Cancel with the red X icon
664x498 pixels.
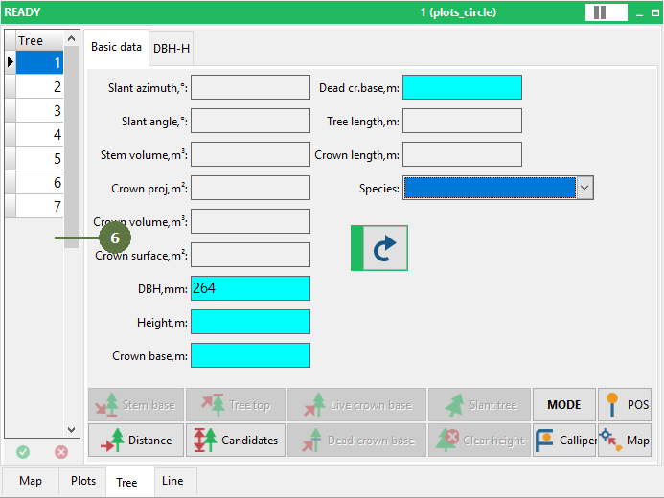[x=61, y=452]
